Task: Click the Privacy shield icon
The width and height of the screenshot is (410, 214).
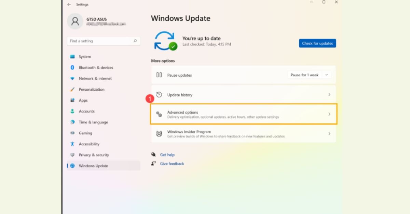Action: (x=72, y=155)
